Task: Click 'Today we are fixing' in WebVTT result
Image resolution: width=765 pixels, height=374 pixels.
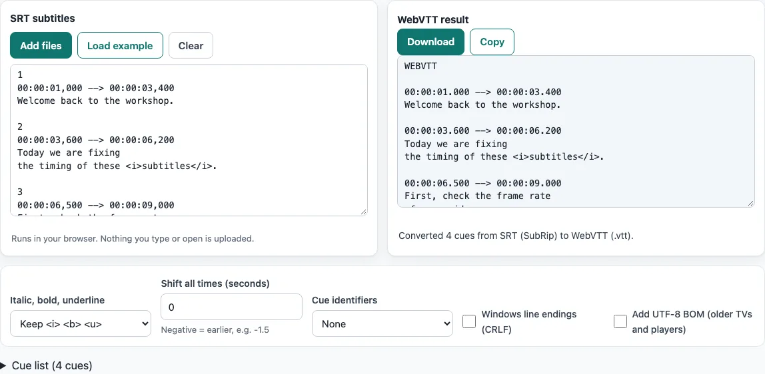Action: tap(456, 144)
